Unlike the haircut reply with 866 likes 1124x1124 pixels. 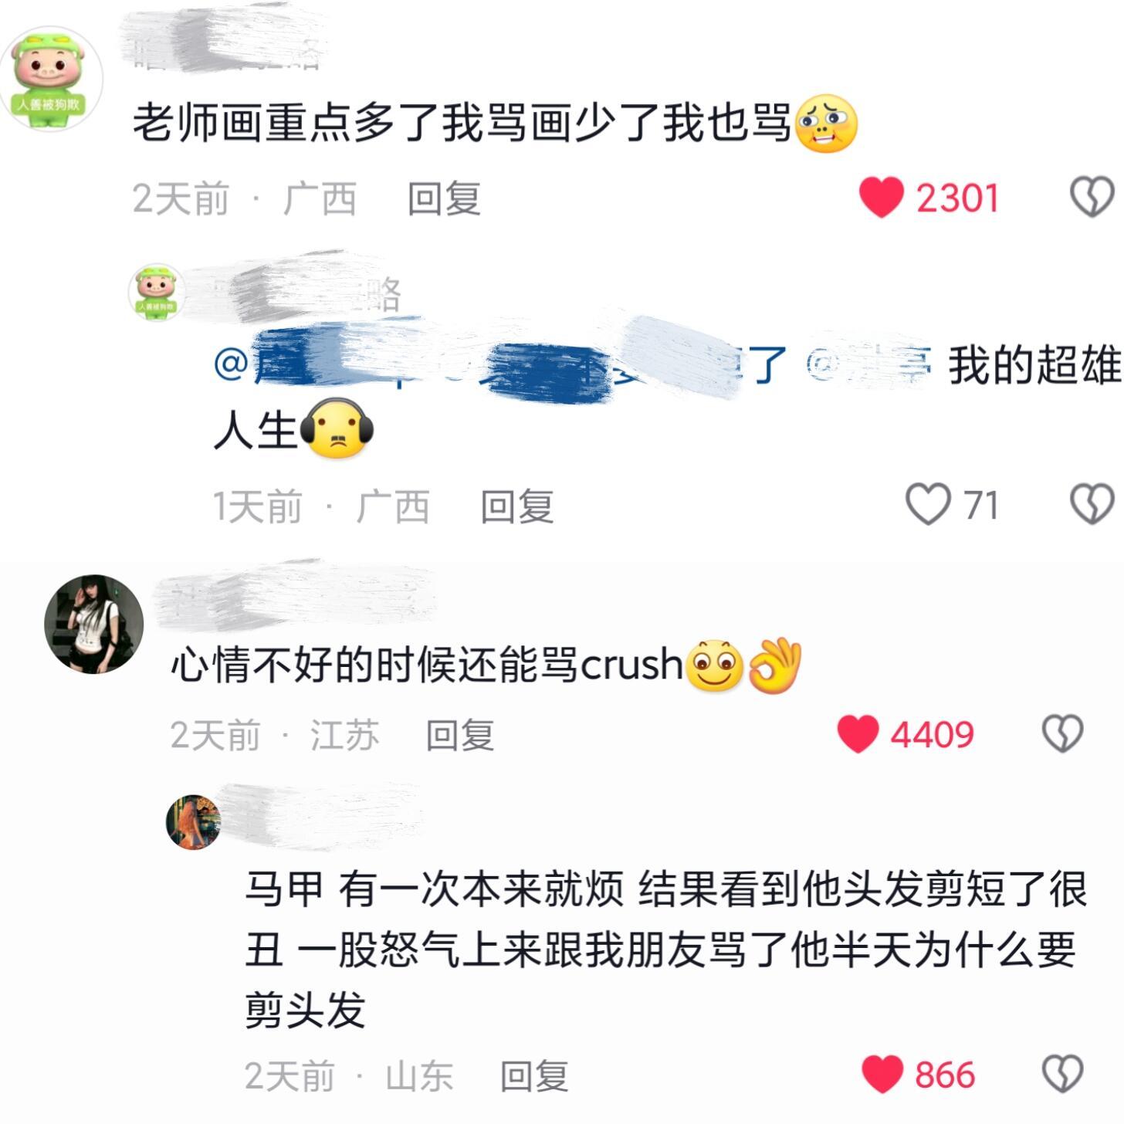point(882,1075)
